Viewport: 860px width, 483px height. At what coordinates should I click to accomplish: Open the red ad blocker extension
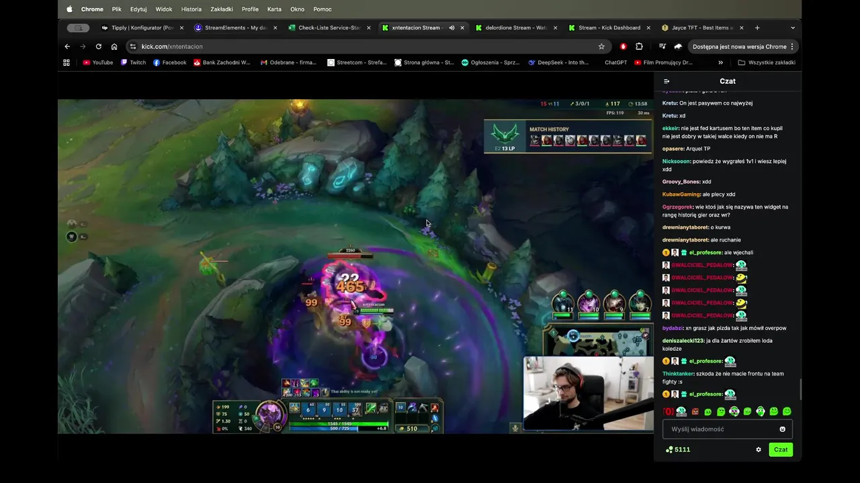point(623,46)
